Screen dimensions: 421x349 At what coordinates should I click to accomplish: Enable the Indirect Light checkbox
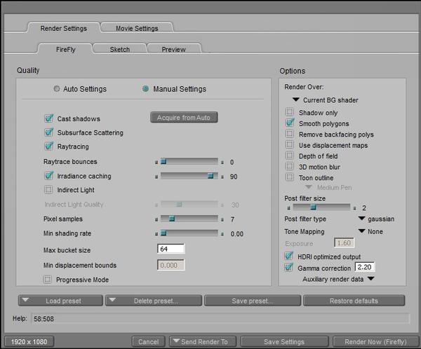(48, 190)
